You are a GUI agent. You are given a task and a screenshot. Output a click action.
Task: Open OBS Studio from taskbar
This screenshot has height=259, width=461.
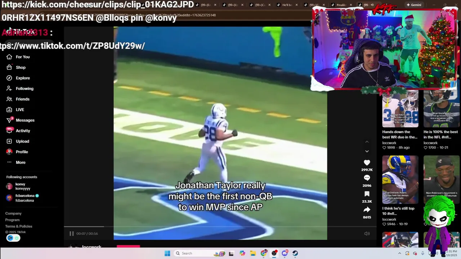(274, 253)
